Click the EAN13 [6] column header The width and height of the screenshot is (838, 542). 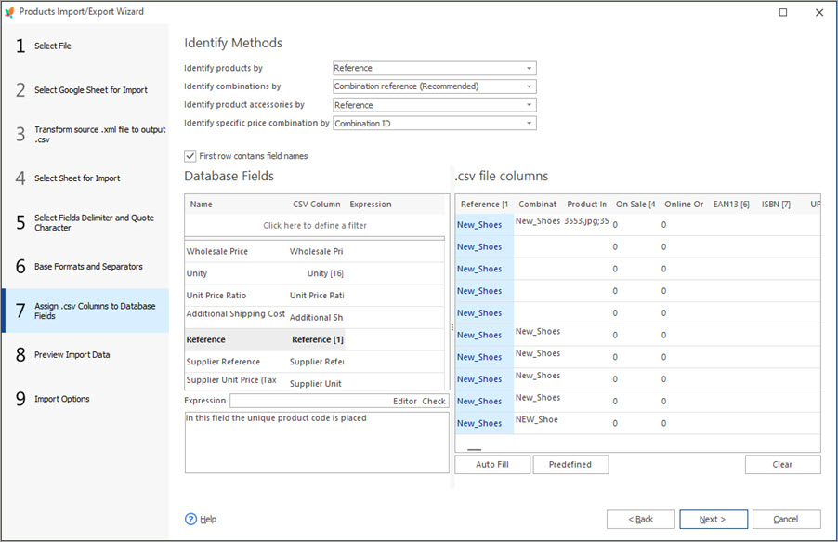point(731,204)
